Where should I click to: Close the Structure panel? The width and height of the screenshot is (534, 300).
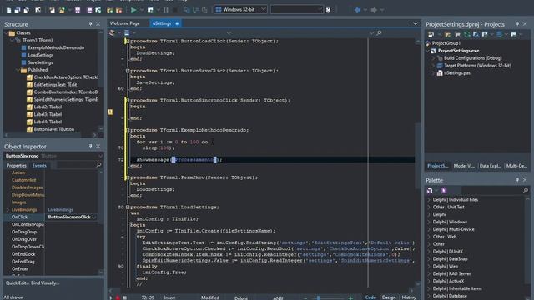click(98, 24)
